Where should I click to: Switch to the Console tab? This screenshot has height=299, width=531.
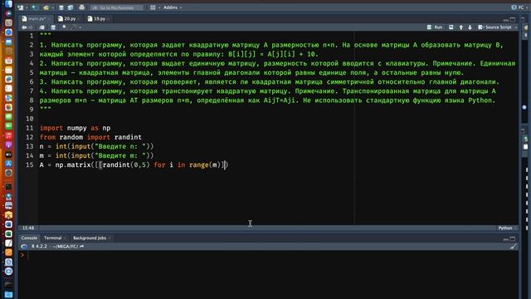pyautogui.click(x=29, y=238)
